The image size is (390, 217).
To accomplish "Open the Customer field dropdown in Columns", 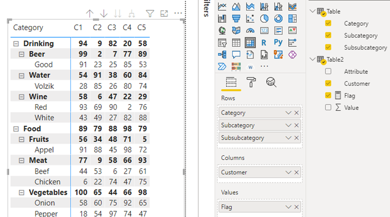I will pos(288,172).
